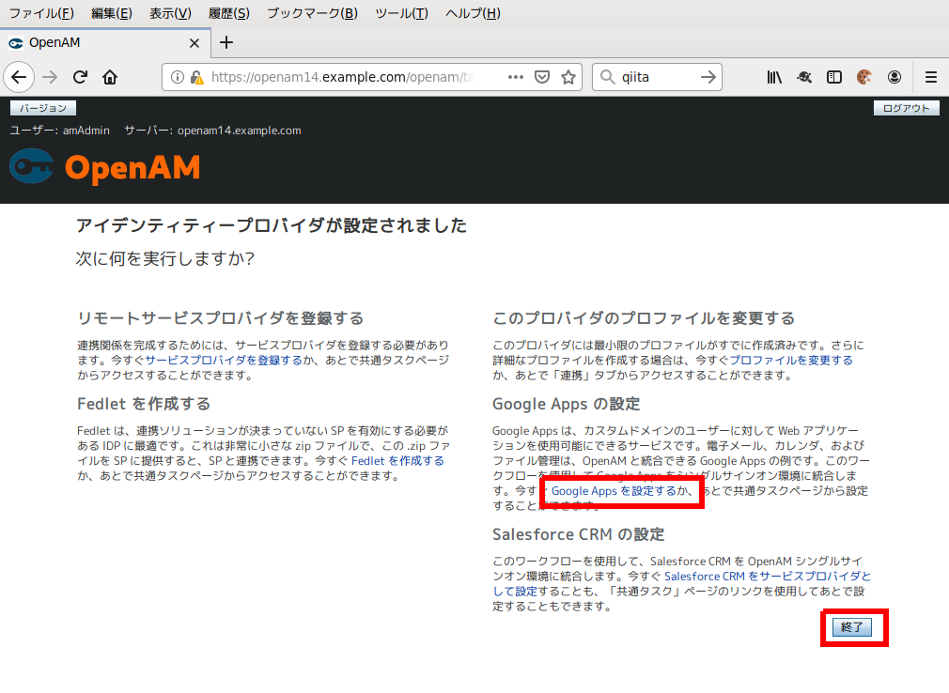This screenshot has width=949, height=693.
Task: Click the バージョン button
Action: click(x=42, y=107)
